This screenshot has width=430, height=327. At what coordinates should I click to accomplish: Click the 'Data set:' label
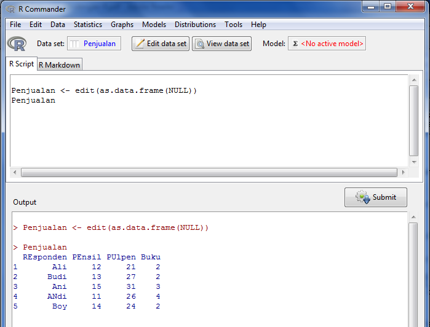tap(50, 44)
